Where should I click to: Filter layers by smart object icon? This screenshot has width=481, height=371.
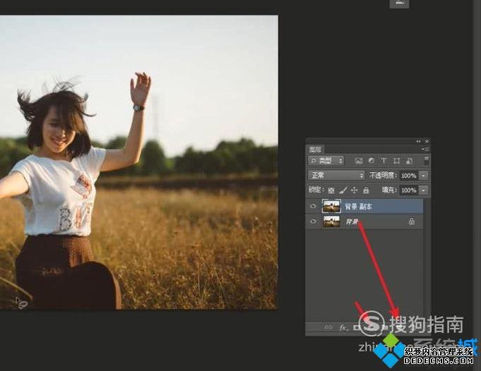(408, 161)
